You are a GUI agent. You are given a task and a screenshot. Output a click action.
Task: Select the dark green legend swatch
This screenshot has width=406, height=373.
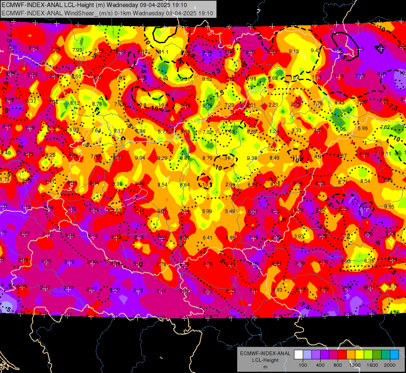pyautogui.click(x=377, y=355)
